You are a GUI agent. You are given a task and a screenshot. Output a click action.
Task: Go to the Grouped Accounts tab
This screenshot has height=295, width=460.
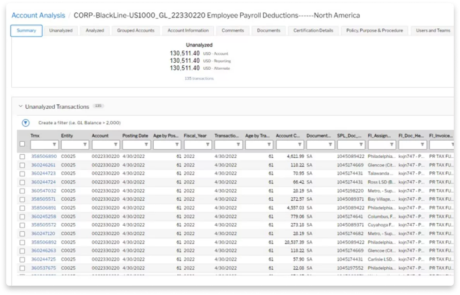pyautogui.click(x=136, y=31)
